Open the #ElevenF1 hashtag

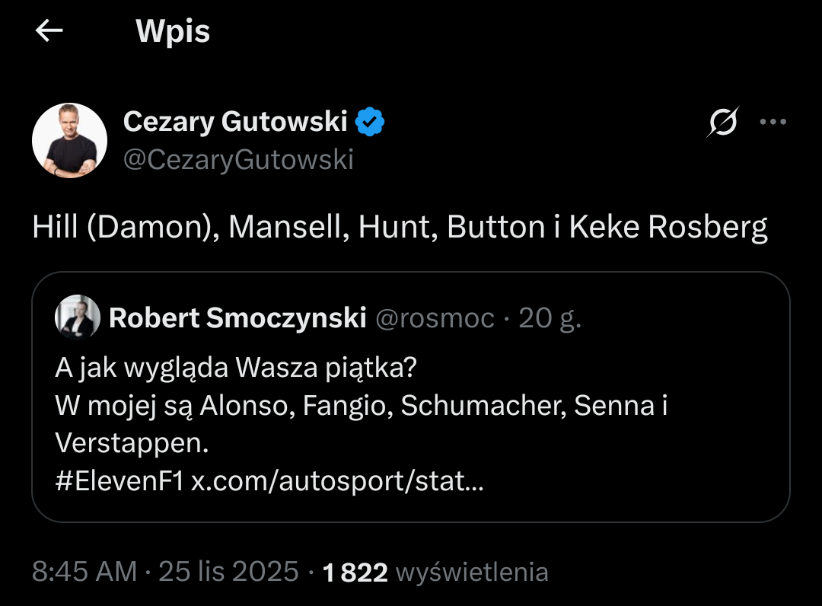pyautogui.click(x=119, y=482)
